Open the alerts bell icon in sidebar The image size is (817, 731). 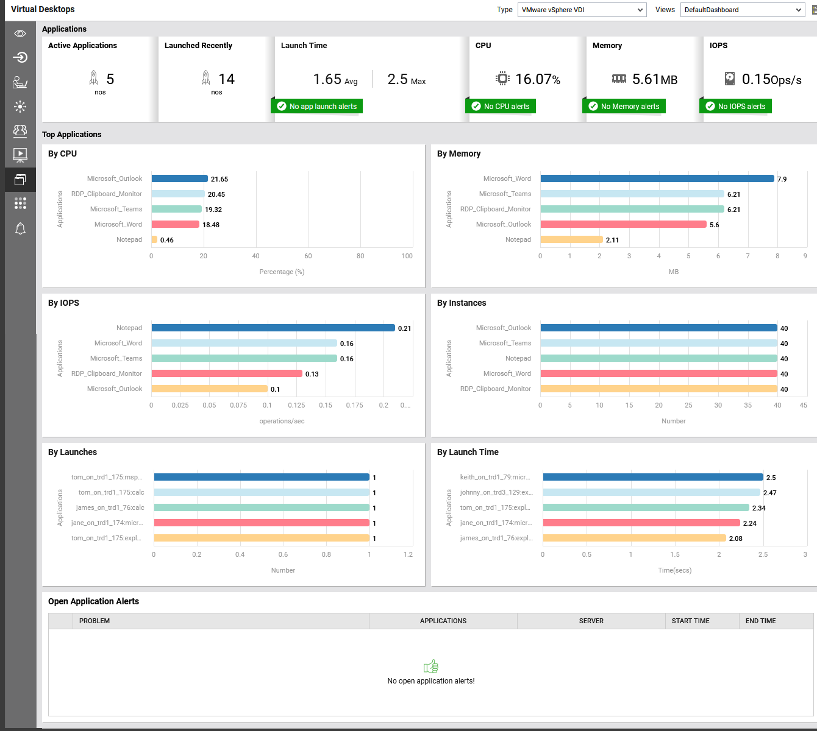(x=20, y=228)
